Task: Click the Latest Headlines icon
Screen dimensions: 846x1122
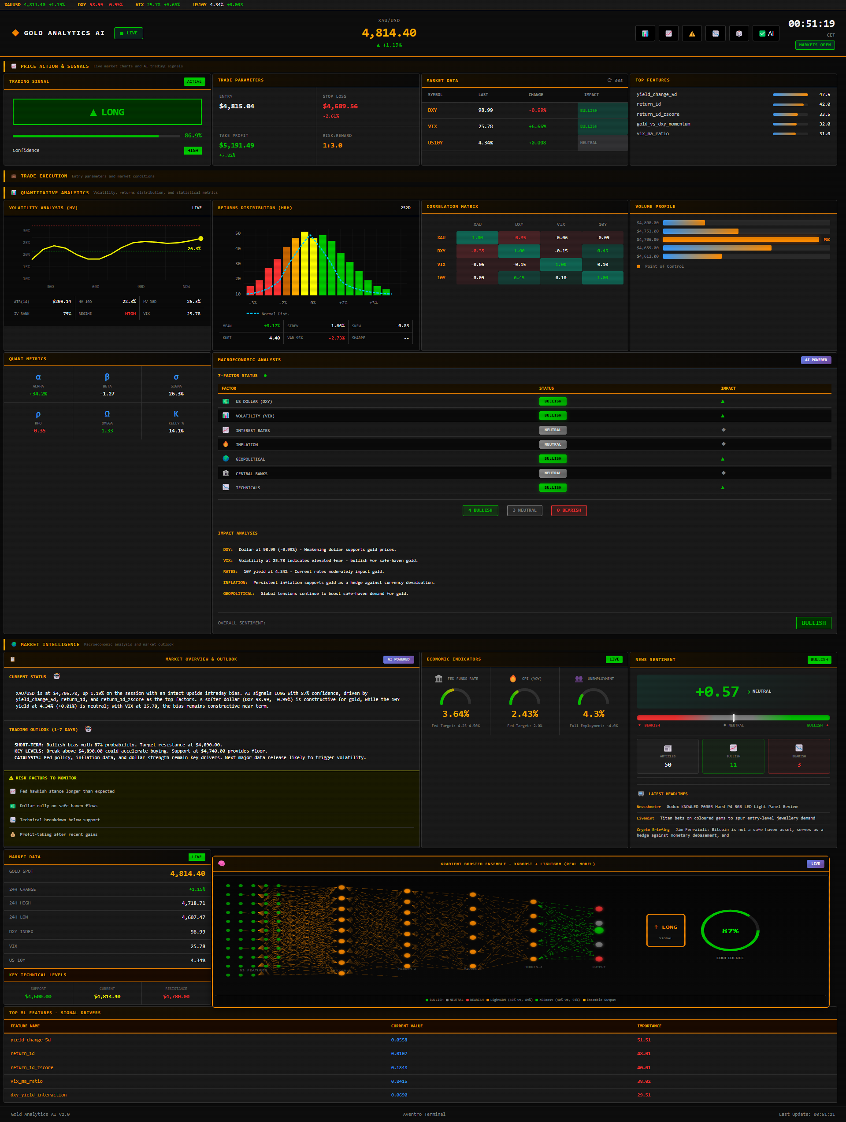Action: tap(641, 794)
